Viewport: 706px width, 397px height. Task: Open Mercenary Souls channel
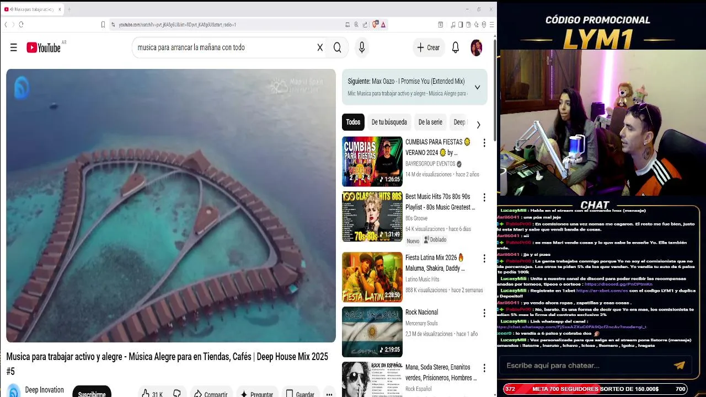coord(421,323)
